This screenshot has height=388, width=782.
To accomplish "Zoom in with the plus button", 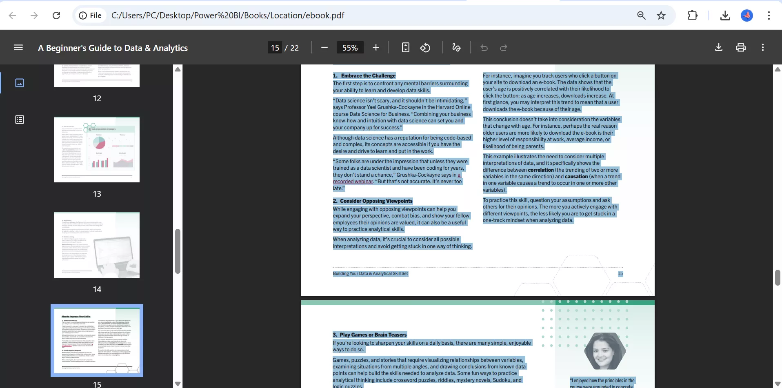I will (376, 47).
